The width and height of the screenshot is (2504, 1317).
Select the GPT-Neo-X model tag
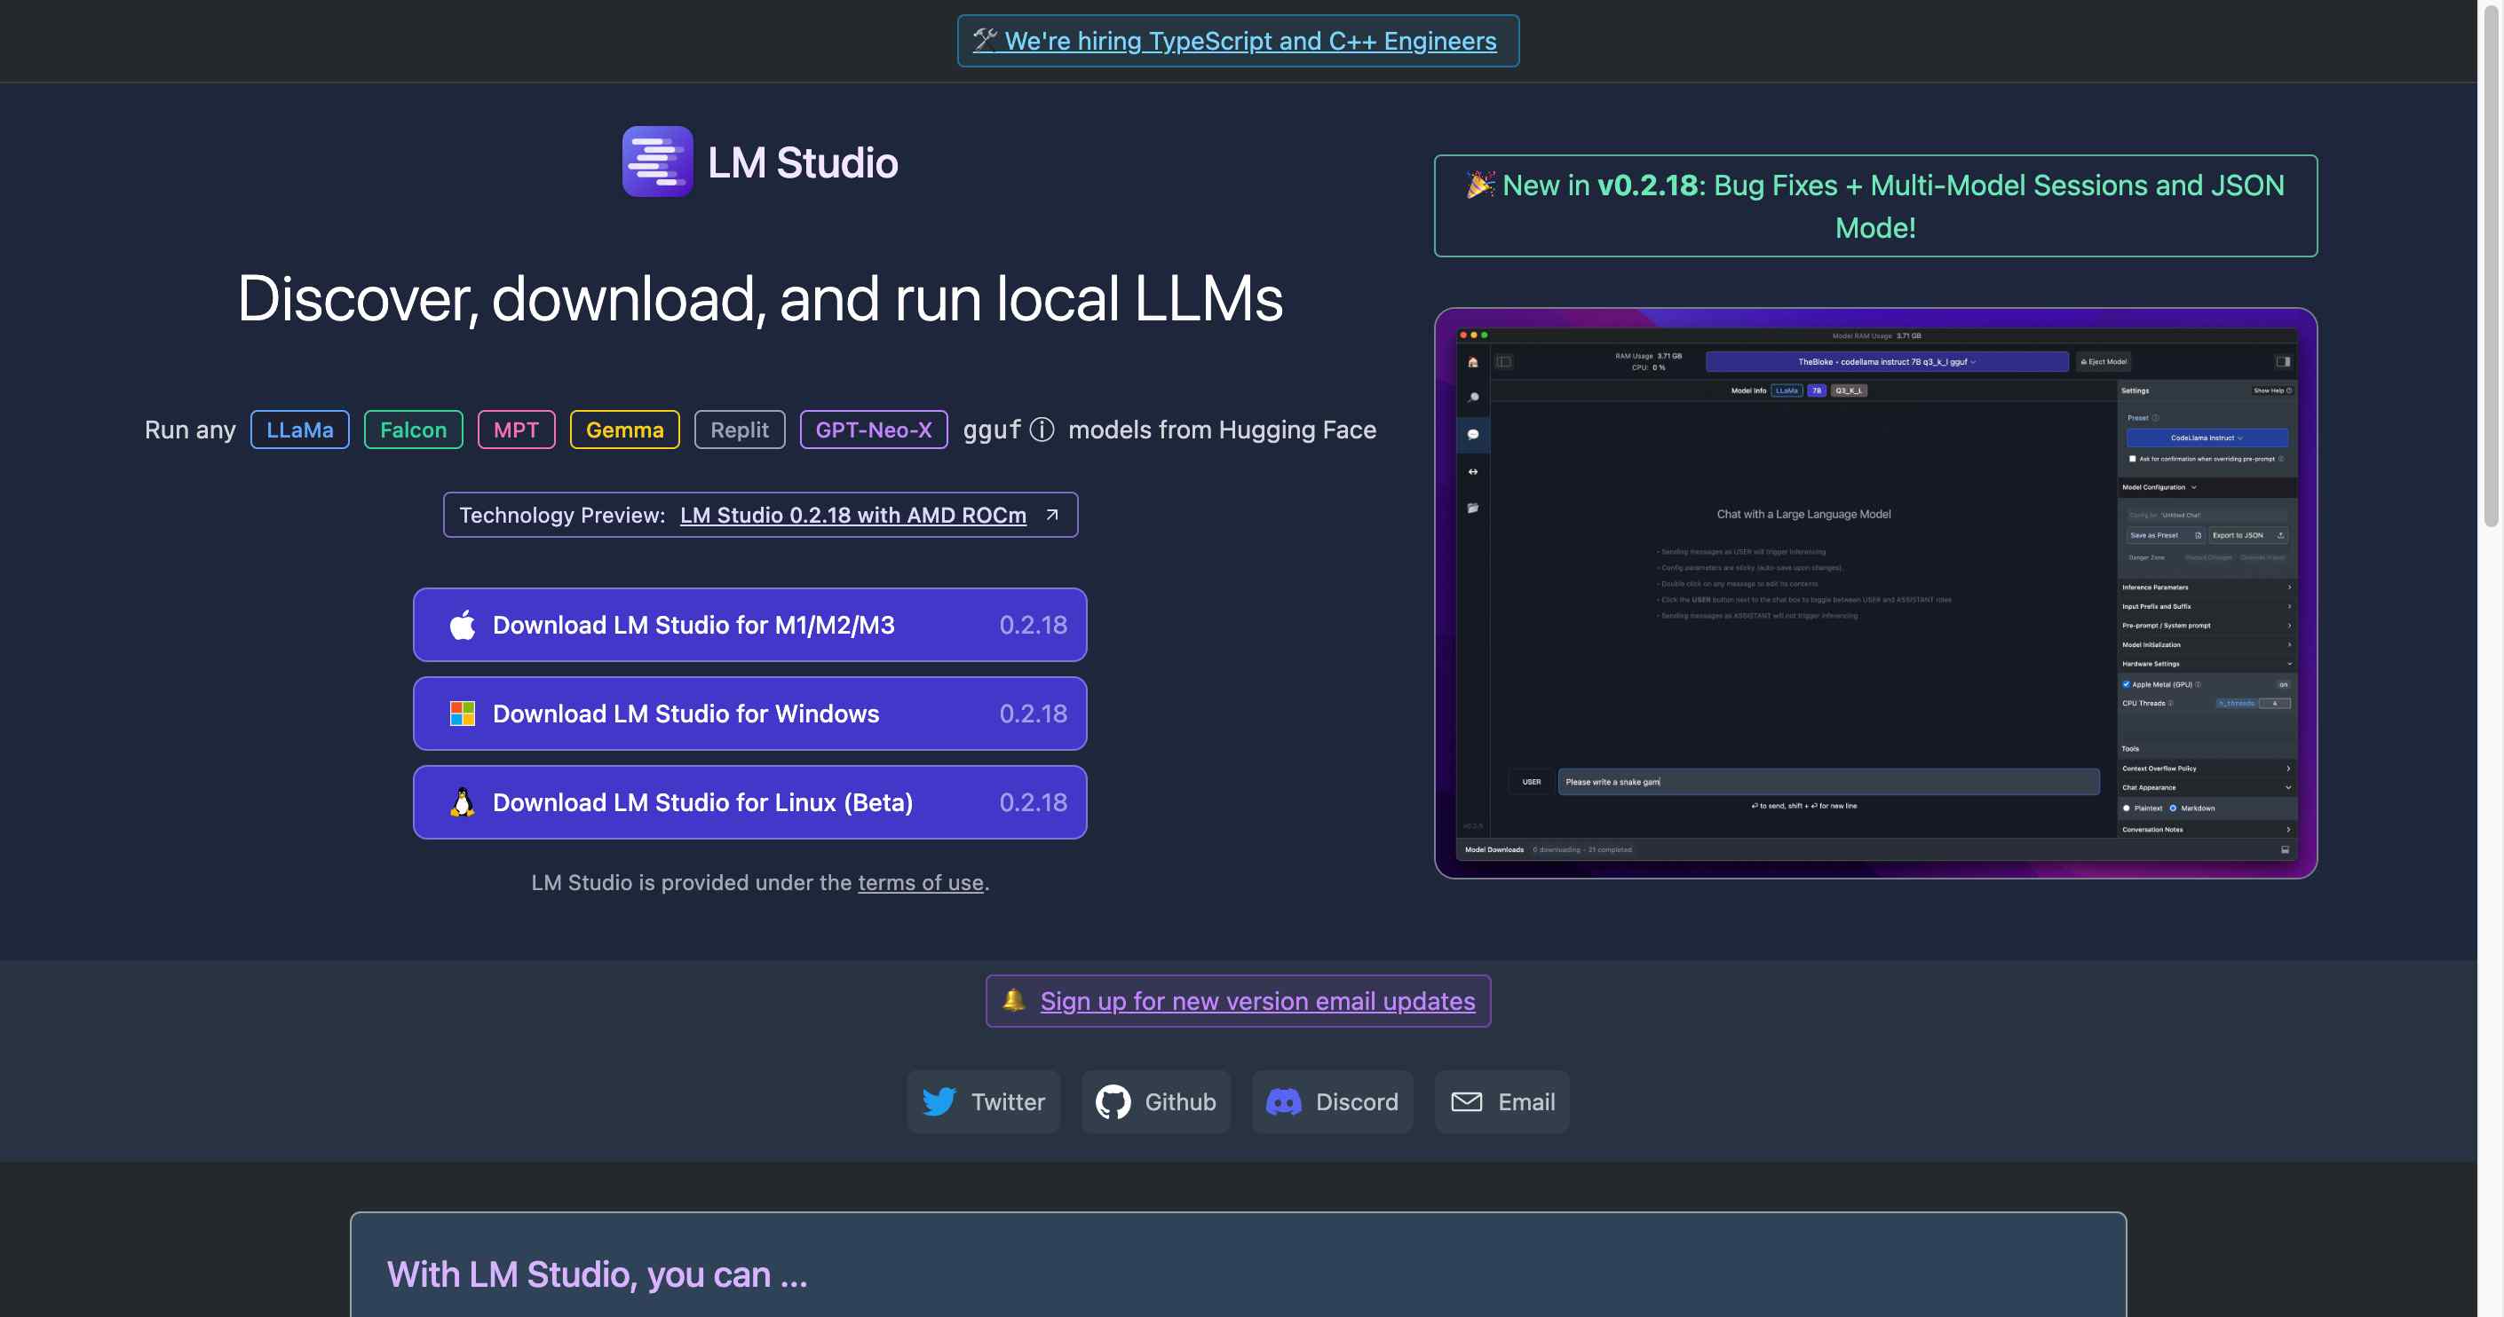[x=873, y=430]
